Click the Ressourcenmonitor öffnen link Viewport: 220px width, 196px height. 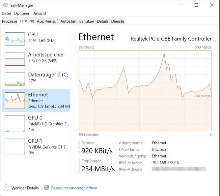click(x=74, y=188)
